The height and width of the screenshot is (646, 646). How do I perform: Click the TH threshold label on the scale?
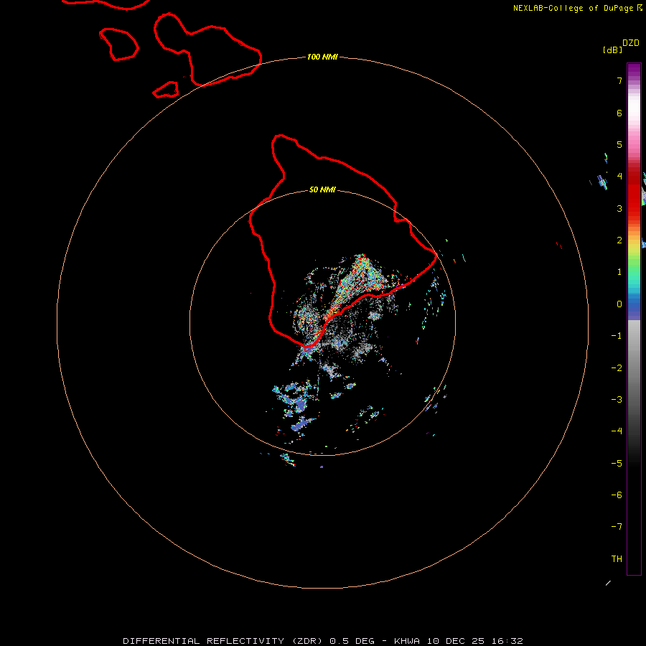[617, 559]
